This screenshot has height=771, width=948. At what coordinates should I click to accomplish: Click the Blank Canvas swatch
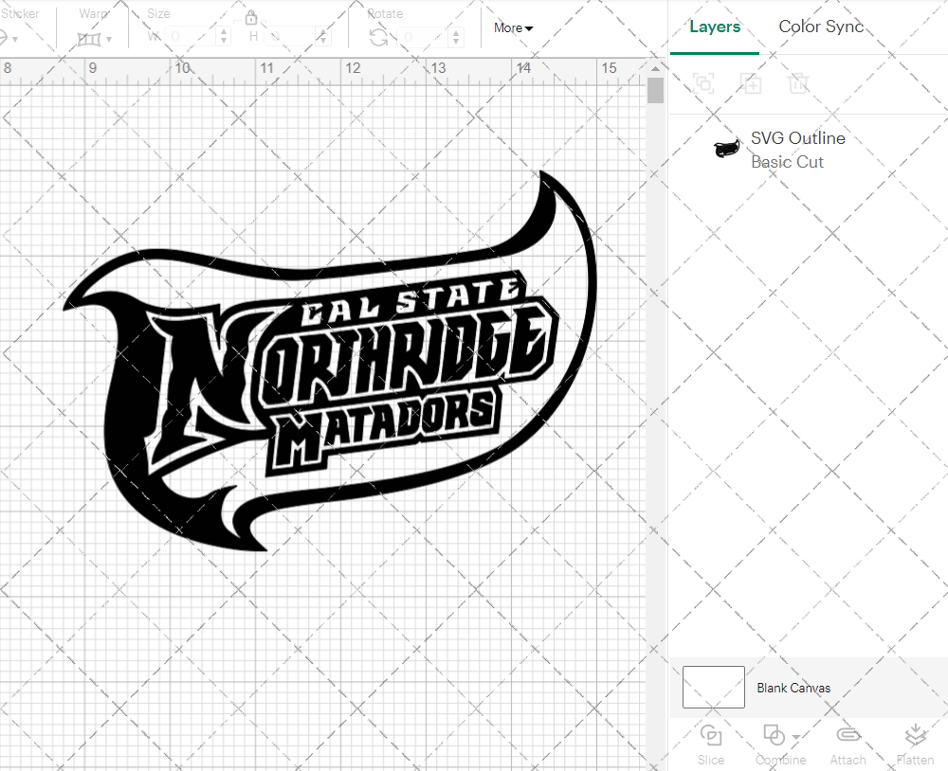pos(714,687)
